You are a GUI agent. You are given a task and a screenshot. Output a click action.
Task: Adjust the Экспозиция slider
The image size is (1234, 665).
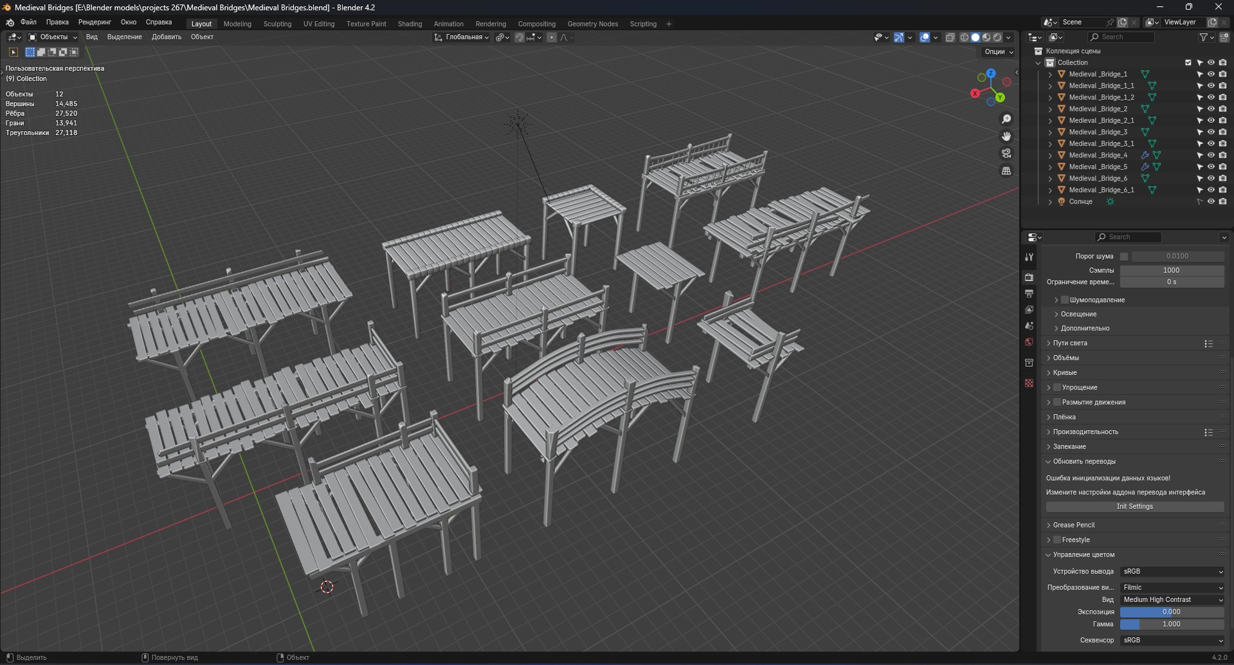[x=1172, y=612]
